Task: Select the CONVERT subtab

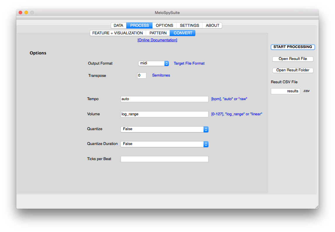Action: click(183, 33)
